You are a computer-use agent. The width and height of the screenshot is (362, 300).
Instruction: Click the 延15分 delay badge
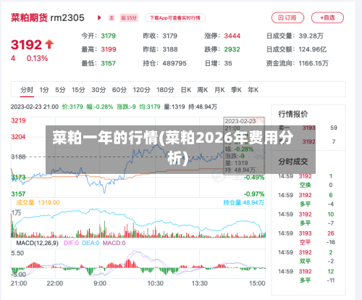click(129, 18)
